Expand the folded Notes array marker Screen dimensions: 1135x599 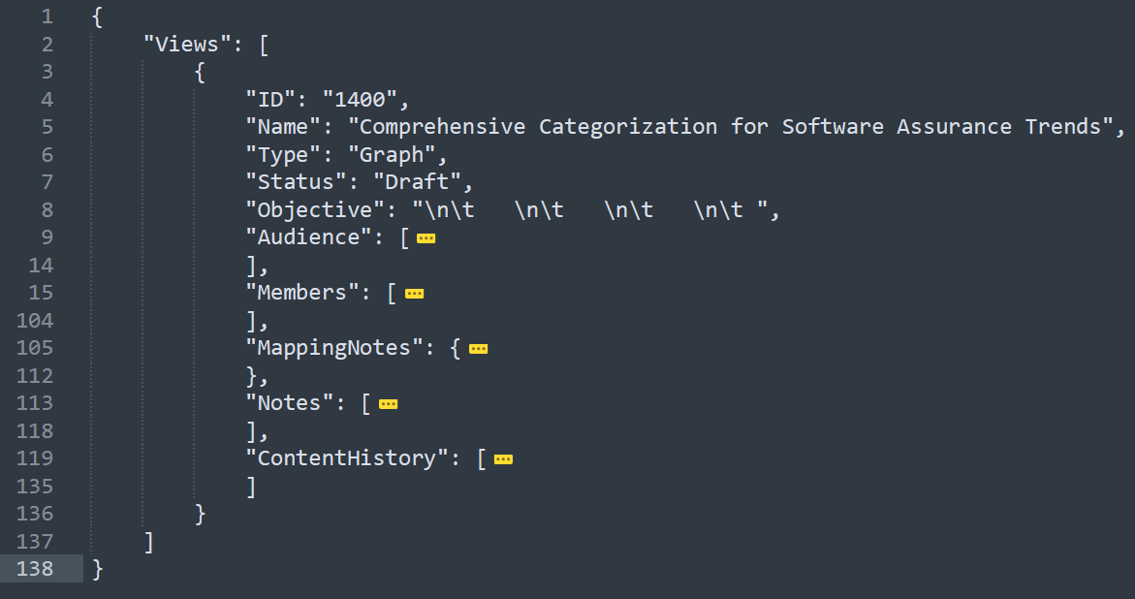pyautogui.click(x=389, y=404)
